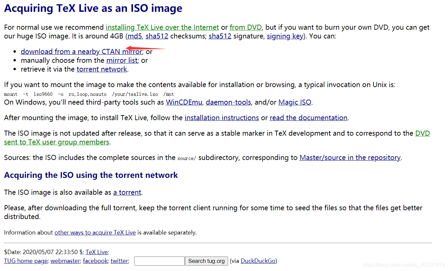Follow 'DVD sent to TeX user group members' link
This screenshot has height=271, width=448.
pyautogui.click(x=57, y=142)
